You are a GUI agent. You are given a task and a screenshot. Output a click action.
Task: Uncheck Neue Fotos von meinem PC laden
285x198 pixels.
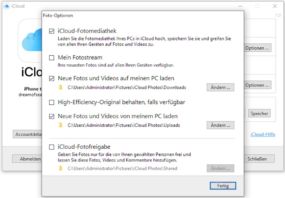tap(52, 116)
